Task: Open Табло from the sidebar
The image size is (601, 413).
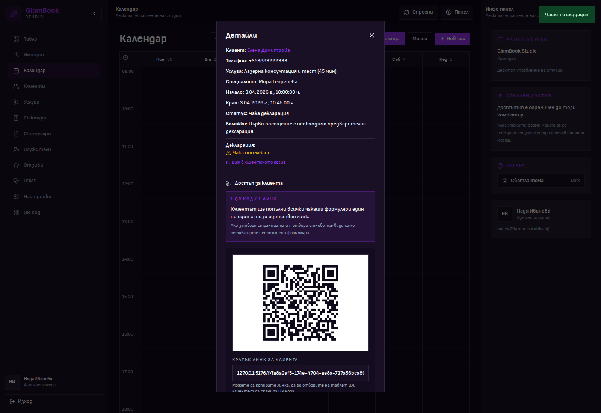Action: point(30,39)
